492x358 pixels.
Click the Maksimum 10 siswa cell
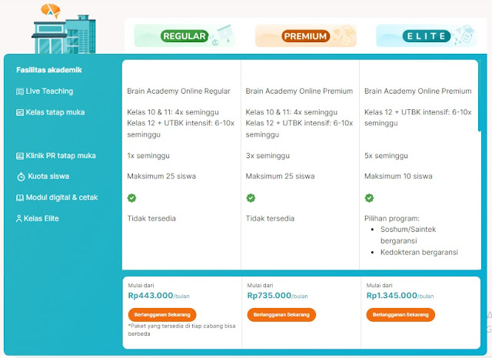tap(398, 176)
